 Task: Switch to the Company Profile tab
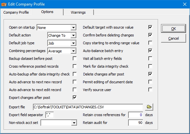(16, 12)
